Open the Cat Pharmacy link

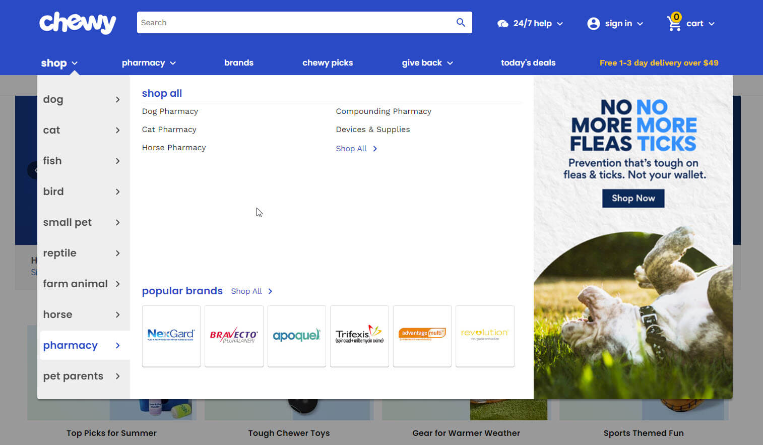tap(169, 130)
